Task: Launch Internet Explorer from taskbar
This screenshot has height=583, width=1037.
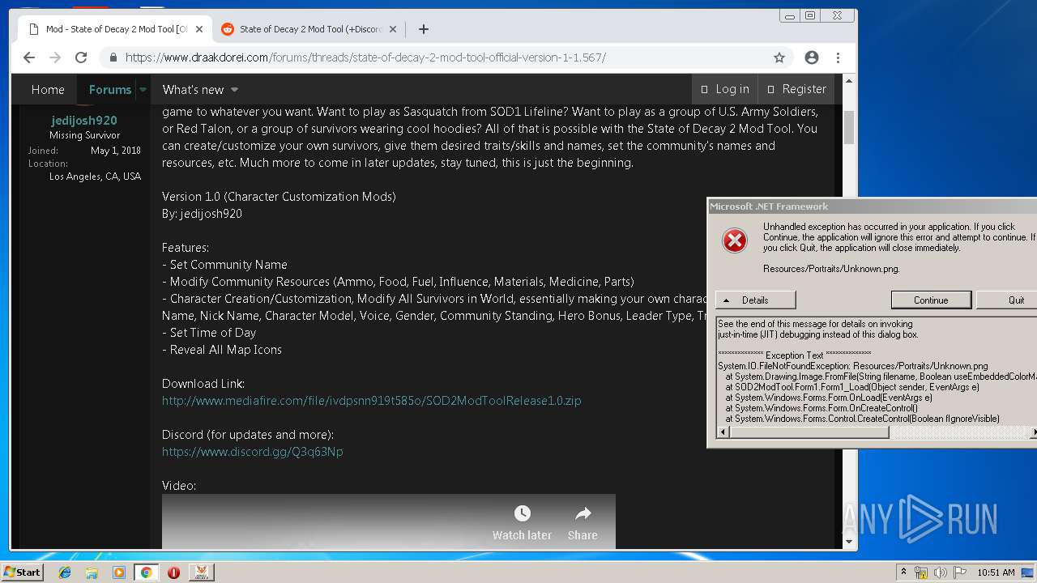Action: coord(65,572)
